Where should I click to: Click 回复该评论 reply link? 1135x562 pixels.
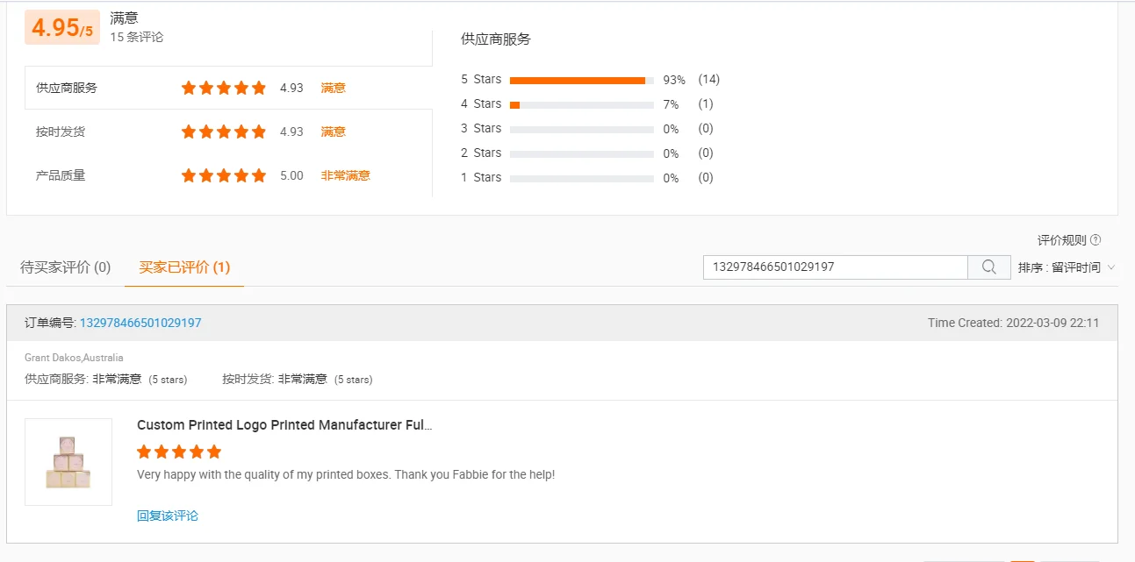168,516
